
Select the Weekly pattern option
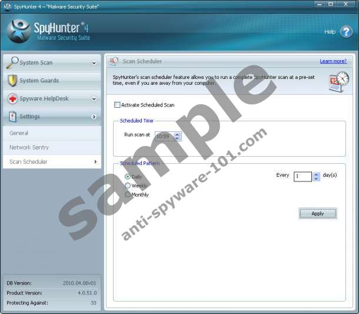(x=128, y=186)
